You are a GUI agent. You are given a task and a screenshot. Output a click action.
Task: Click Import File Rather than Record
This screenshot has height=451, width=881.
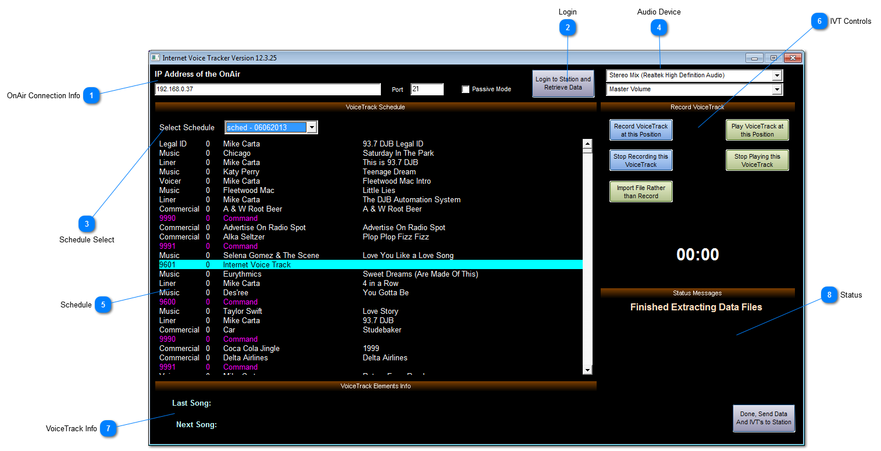tap(641, 192)
